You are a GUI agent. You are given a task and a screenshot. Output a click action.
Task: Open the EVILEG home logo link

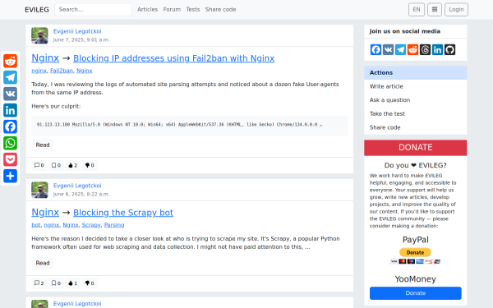coord(37,9)
